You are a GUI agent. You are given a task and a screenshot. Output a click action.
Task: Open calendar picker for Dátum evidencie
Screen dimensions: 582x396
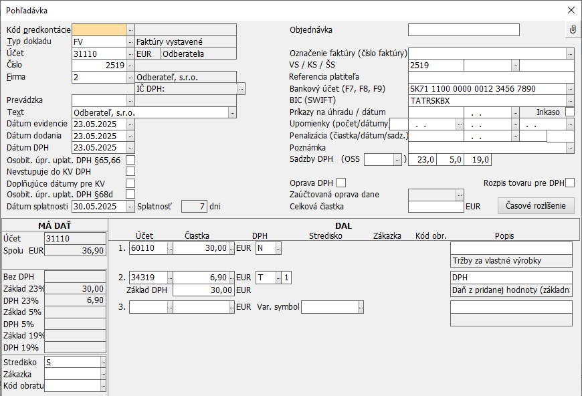pos(130,124)
